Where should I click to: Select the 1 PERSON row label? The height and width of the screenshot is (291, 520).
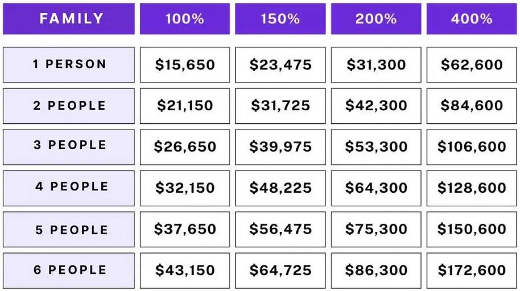tap(69, 65)
